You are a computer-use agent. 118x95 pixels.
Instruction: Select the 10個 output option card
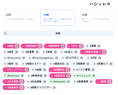click(20, 18)
